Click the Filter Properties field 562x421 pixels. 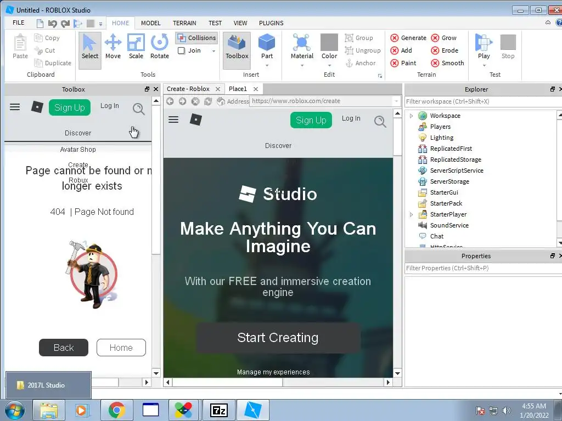483,268
